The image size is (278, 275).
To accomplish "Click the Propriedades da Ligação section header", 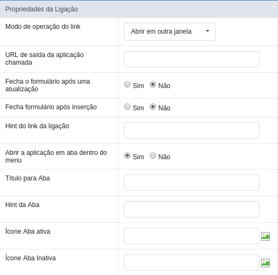I will [139, 9].
